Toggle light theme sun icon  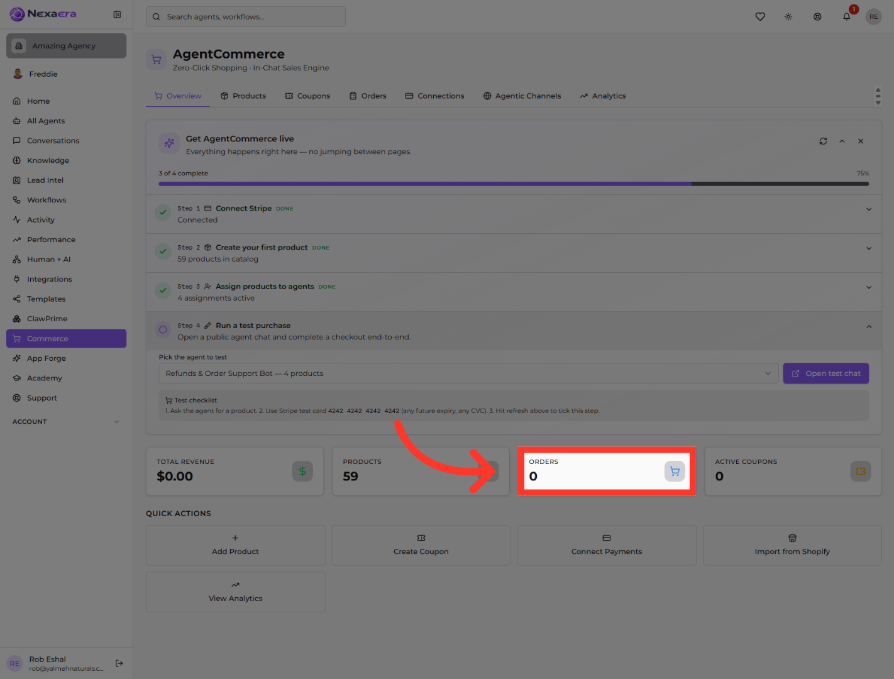click(788, 17)
